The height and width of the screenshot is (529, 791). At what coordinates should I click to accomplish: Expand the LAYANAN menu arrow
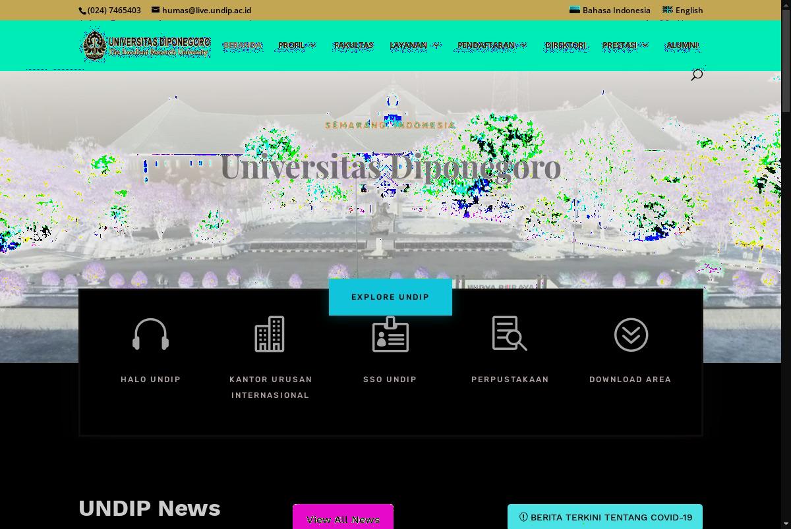[x=436, y=45]
